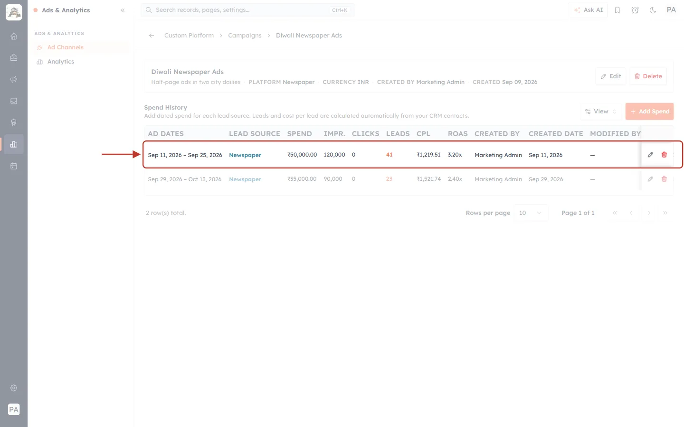
Task: Open the inbox icon in left rail
Action: 14,101
